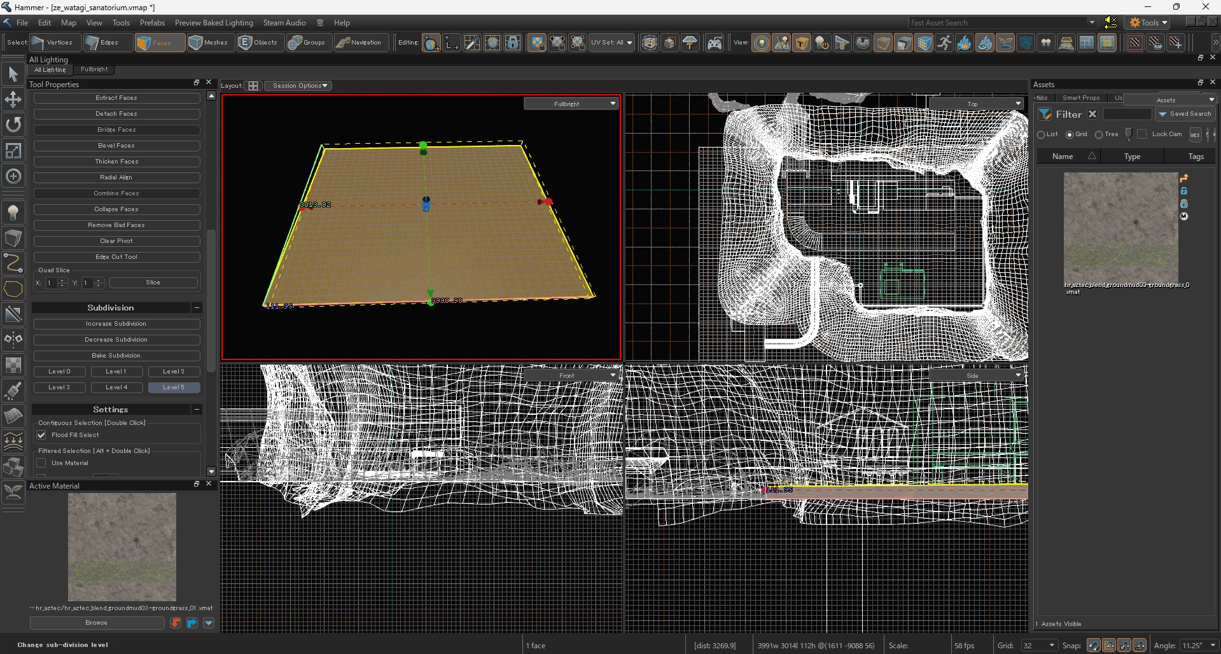Click the Bevel Faces button
This screenshot has height=654, width=1221.
coord(116,146)
